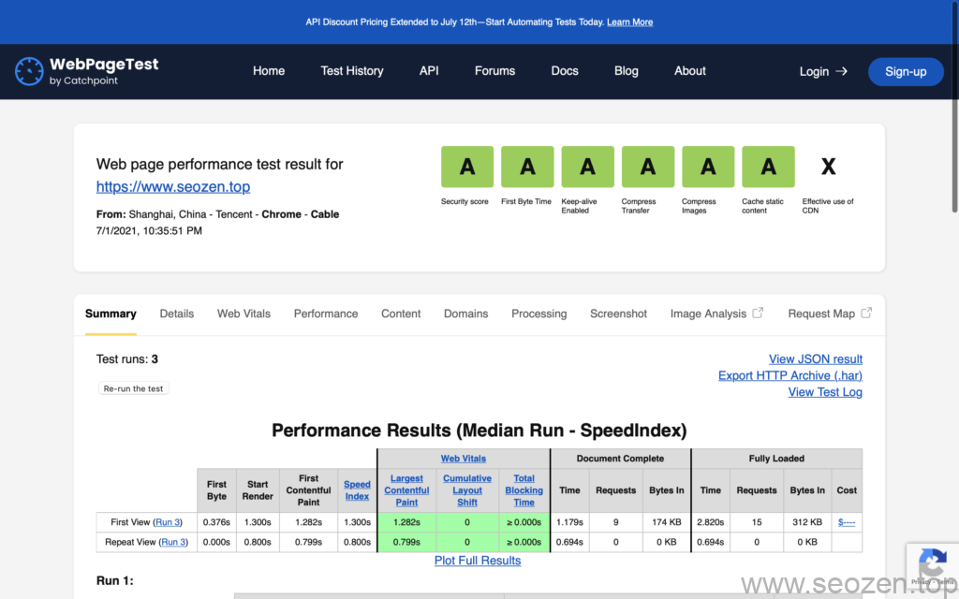Click the Speed Index column header link
The height and width of the screenshot is (599, 959).
(x=357, y=490)
